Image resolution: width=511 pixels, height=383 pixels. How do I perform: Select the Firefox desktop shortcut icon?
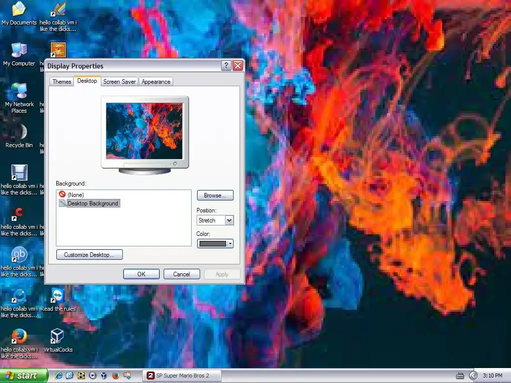pos(19,336)
